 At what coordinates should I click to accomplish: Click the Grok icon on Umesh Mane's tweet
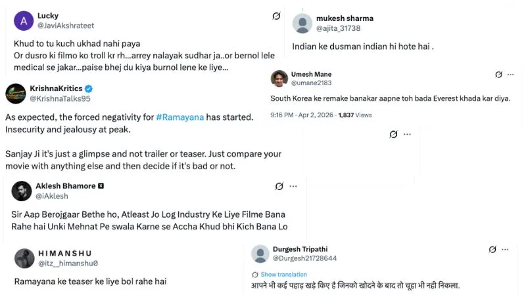point(498,75)
